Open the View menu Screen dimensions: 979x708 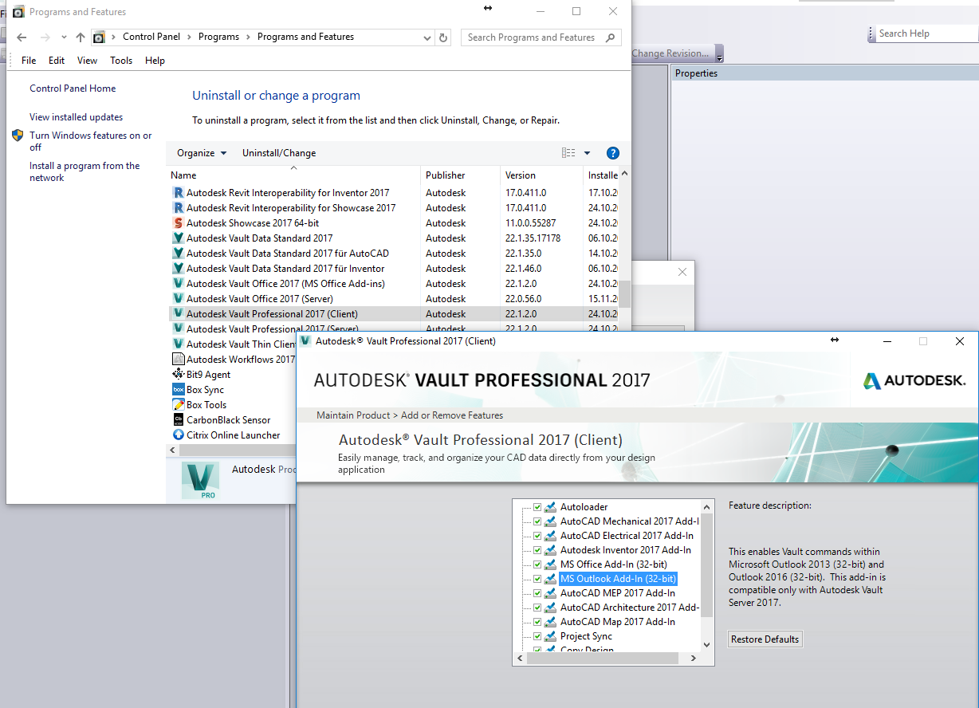click(87, 60)
